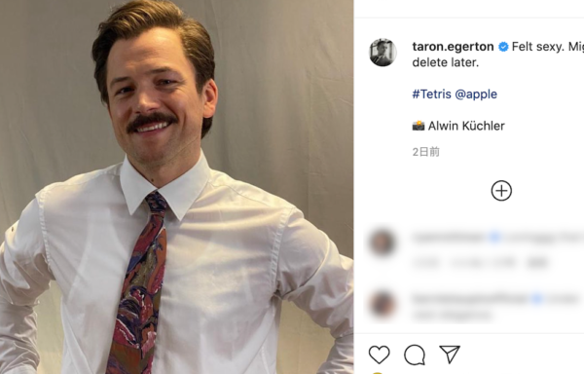Click the second commenter's blurred verified badge
The width and height of the screenshot is (584, 374).
[536, 298]
